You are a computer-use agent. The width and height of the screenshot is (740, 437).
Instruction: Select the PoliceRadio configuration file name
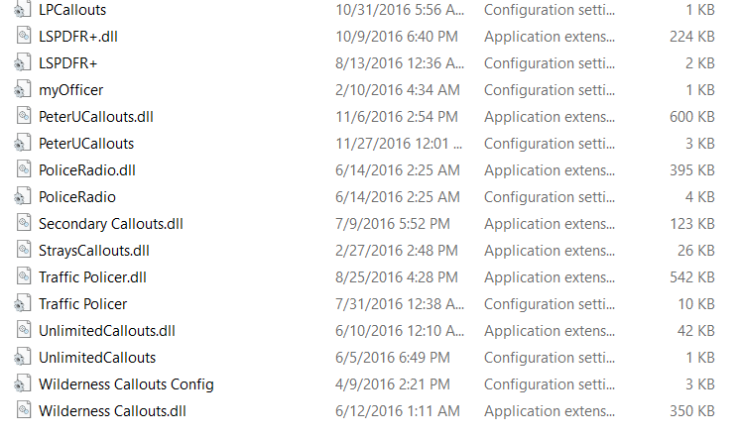coord(77,196)
